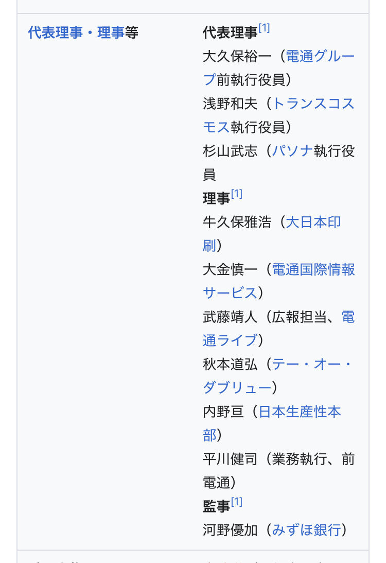Open the 電通グループ link
Screen dimensions: 386x563
pyautogui.click(x=320, y=56)
